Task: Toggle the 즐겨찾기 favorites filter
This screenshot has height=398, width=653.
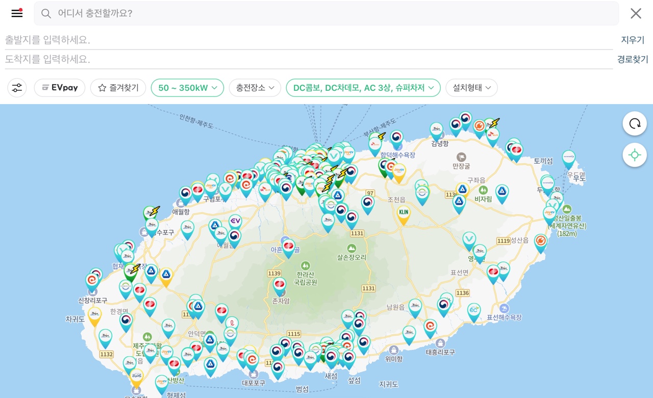Action: tap(118, 88)
